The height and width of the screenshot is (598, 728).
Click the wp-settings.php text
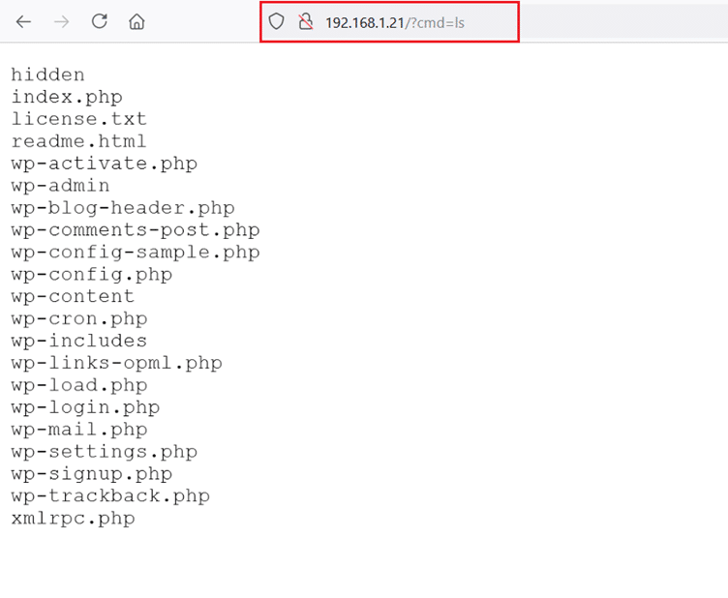tap(104, 453)
